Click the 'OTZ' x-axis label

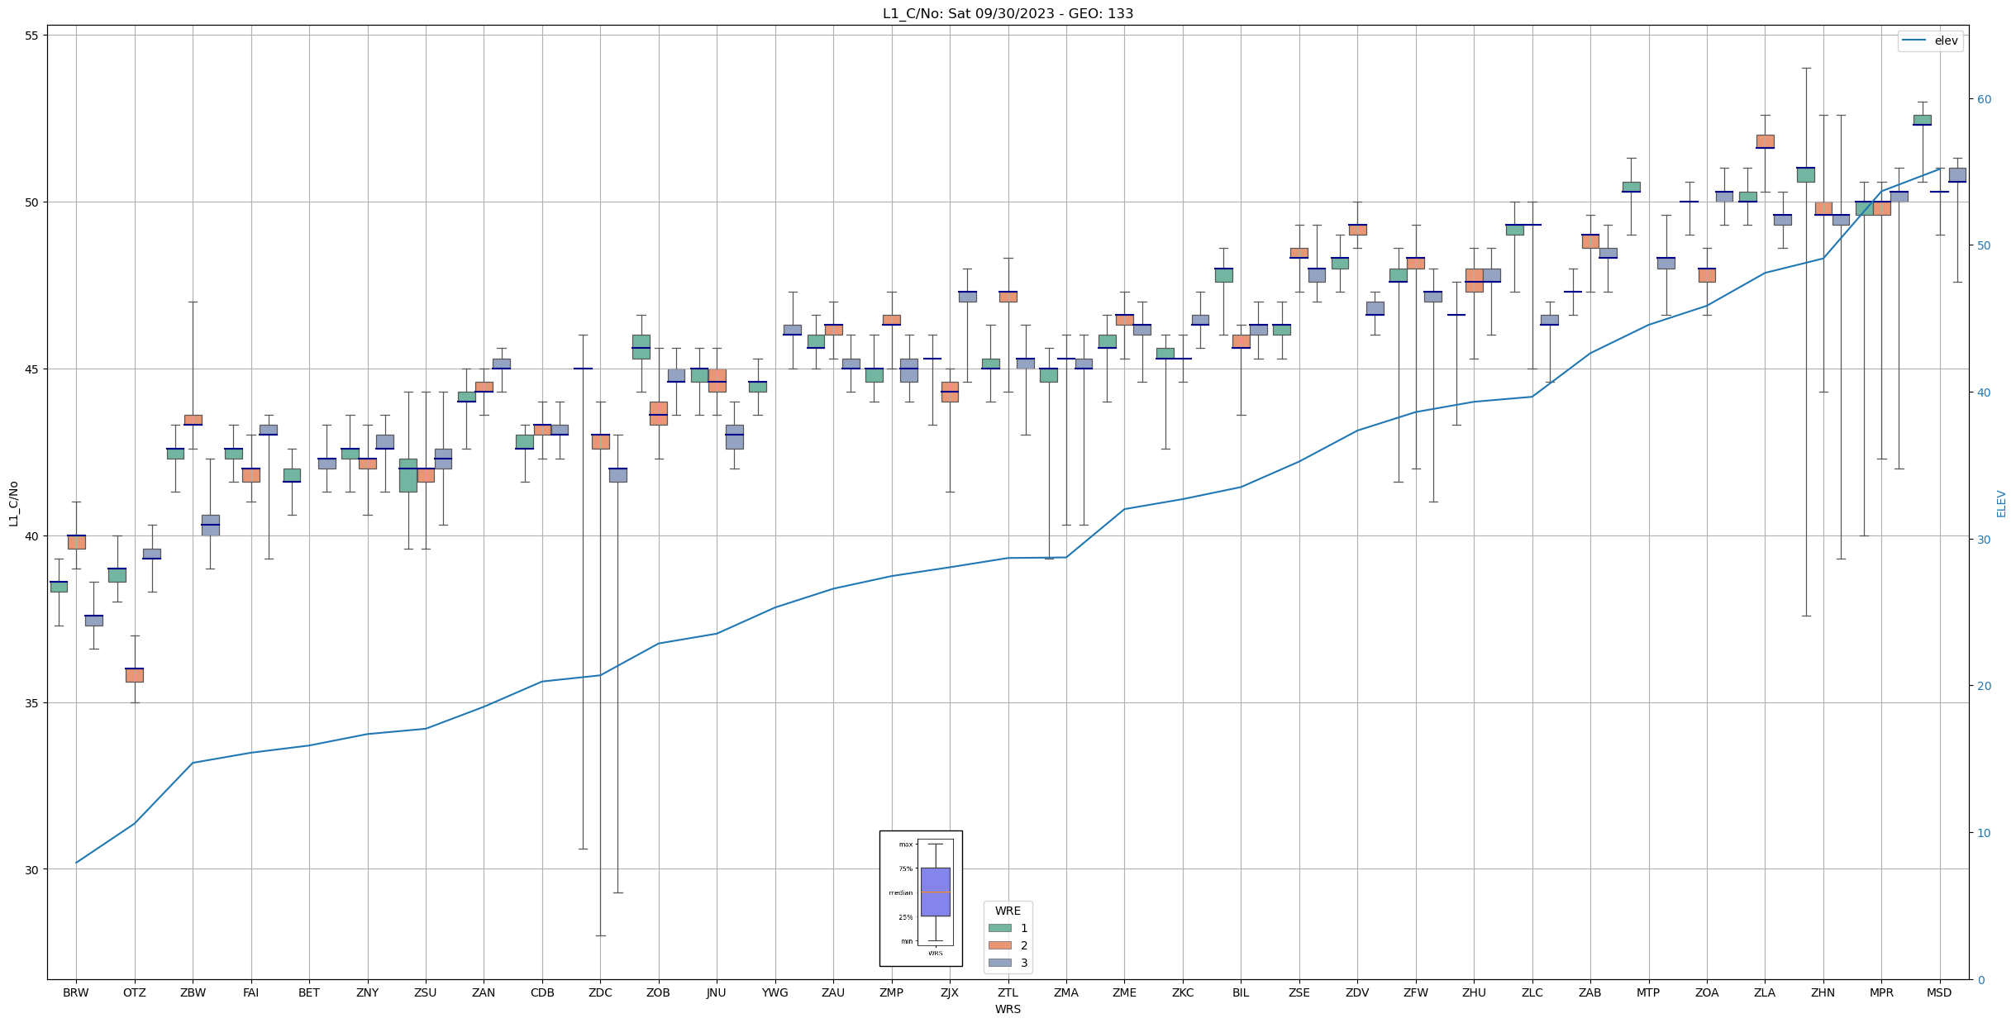click(134, 992)
